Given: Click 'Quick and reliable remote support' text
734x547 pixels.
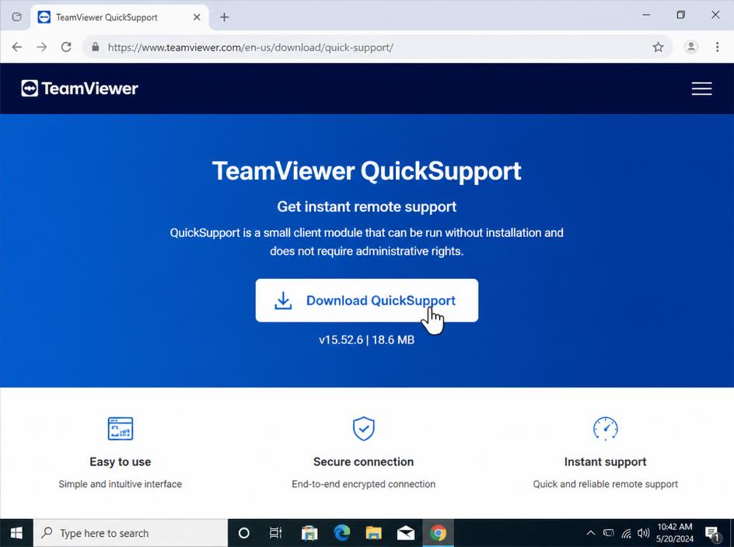Looking at the screenshot, I should [x=605, y=484].
